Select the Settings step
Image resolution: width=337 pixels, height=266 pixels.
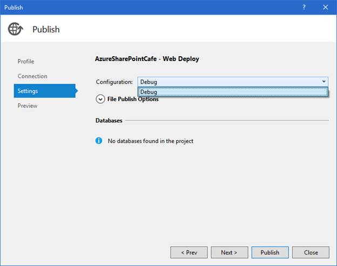tap(45, 91)
